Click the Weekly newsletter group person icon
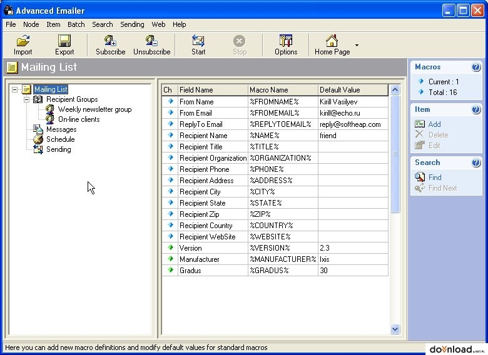Image resolution: width=488 pixels, height=355 pixels. click(x=50, y=109)
